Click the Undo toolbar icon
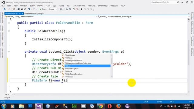194x109 pixels. [x=29, y=9]
